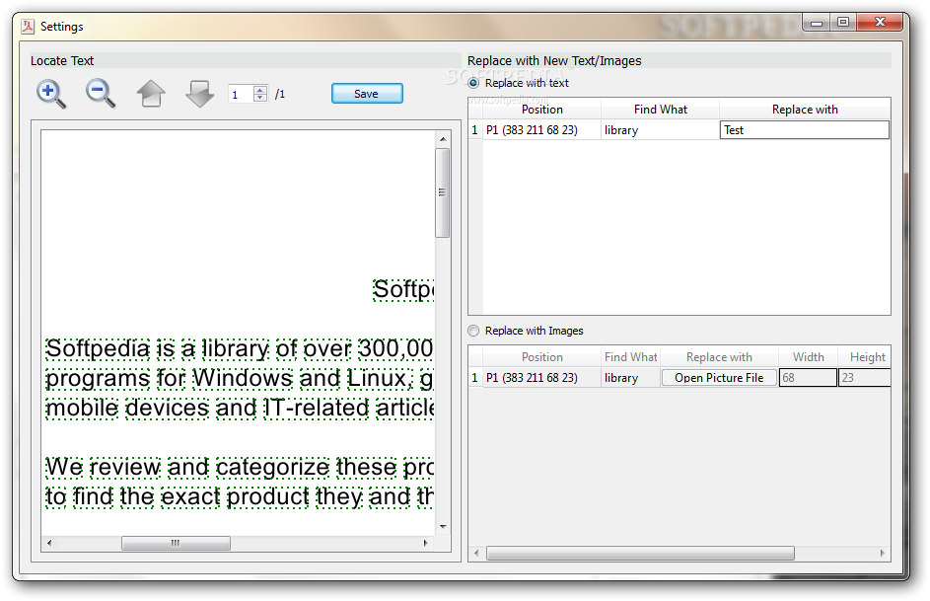Click the Open Picture File button
The image size is (930, 601).
click(x=719, y=377)
